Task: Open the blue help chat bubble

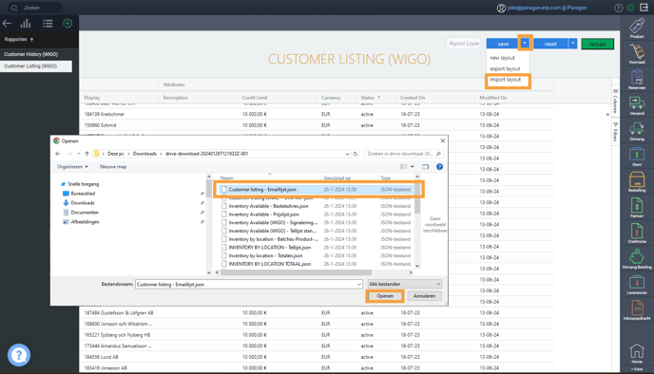Action: pos(19,355)
